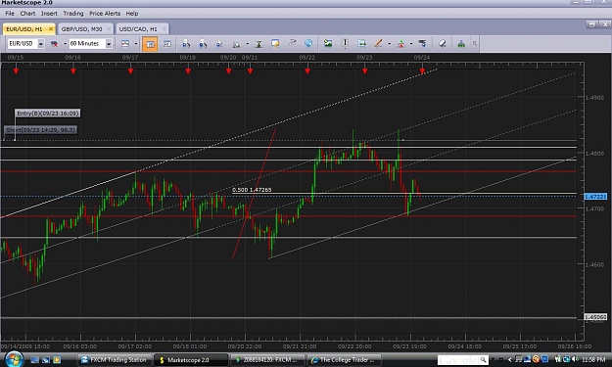Click the red marker under 09/15
The height and width of the screenshot is (367, 612).
coord(16,71)
